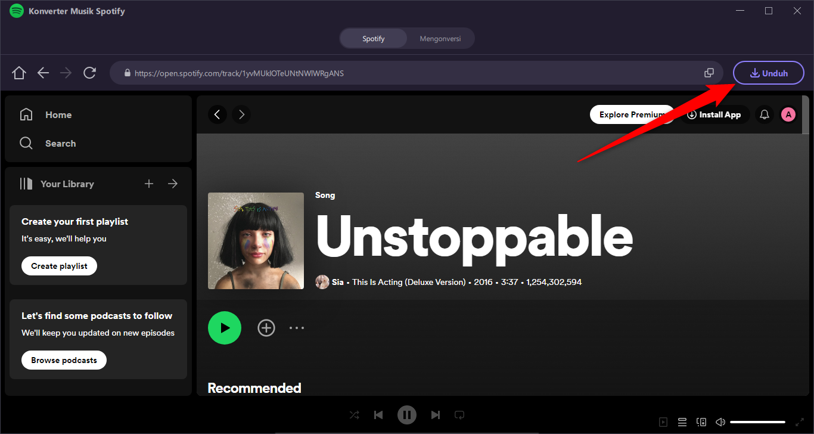Toggle the Now Playing view icon
The width and height of the screenshot is (814, 434).
[663, 422]
